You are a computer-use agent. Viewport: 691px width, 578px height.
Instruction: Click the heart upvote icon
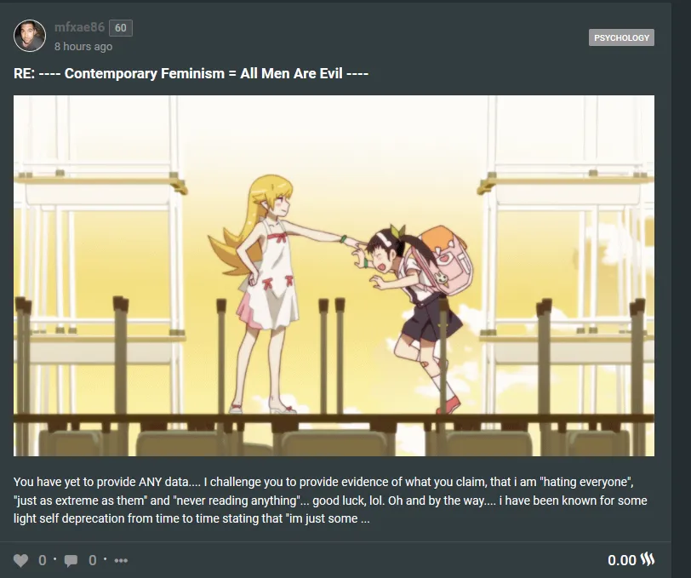[20, 560]
